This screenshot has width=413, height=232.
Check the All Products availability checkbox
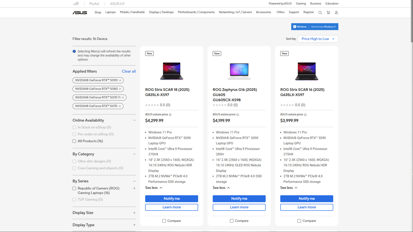[x=74, y=141]
